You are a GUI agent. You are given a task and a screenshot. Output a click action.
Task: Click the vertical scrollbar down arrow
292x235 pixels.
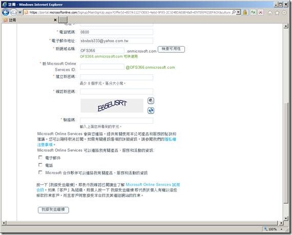click(286, 218)
